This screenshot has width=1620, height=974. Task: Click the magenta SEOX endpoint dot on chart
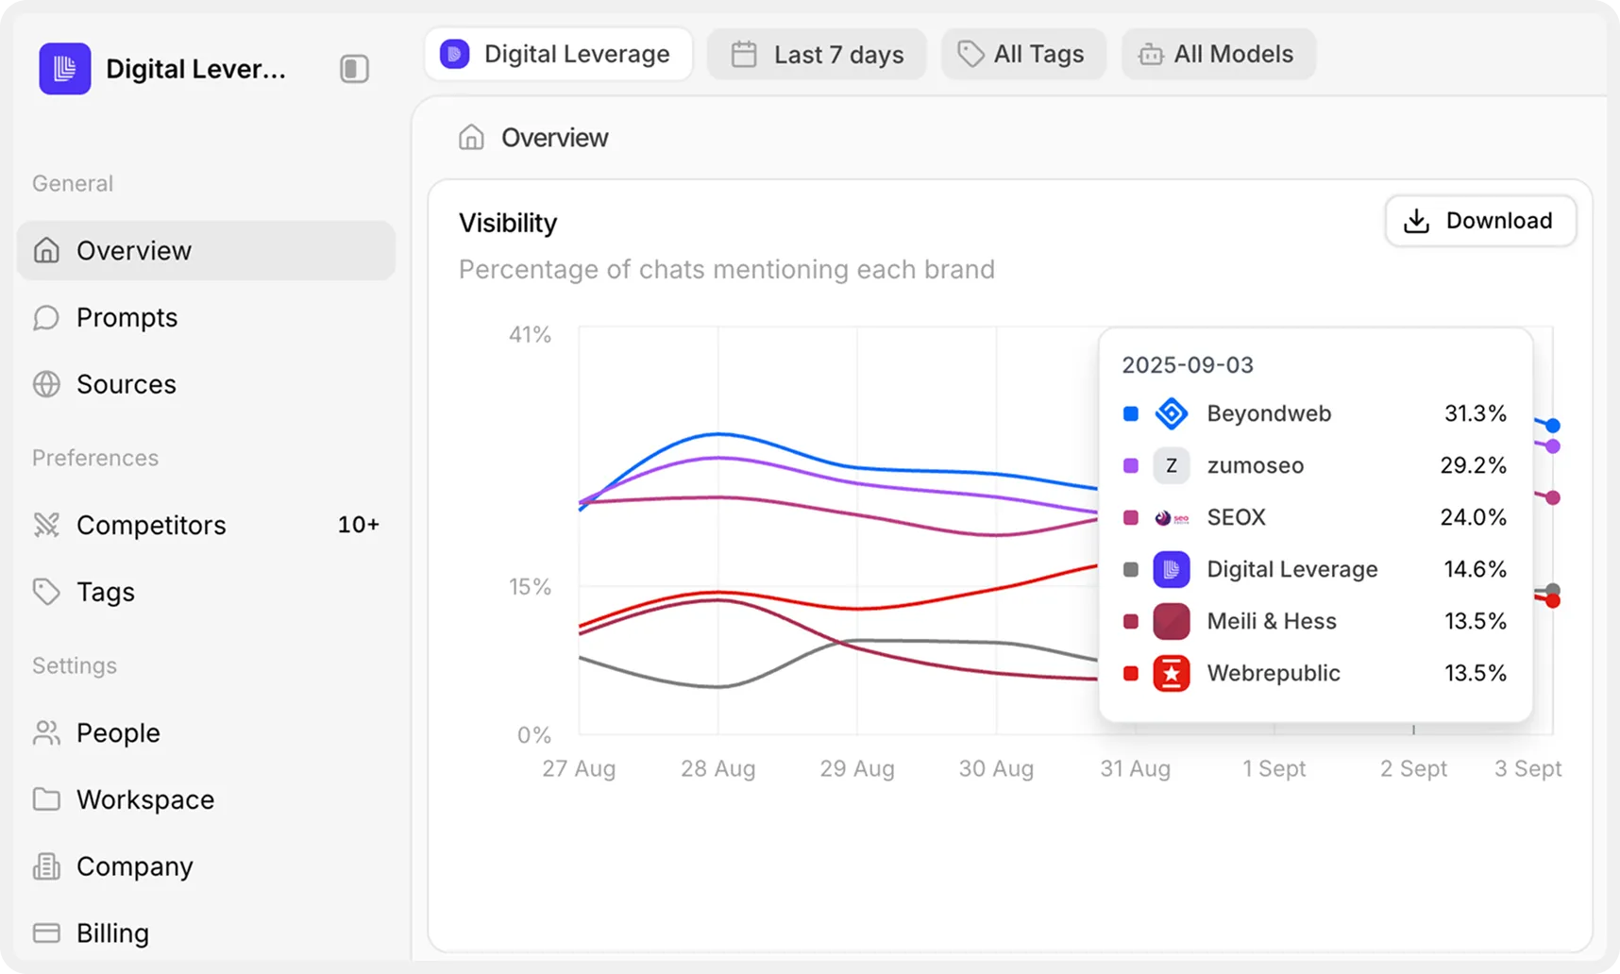pyautogui.click(x=1553, y=497)
